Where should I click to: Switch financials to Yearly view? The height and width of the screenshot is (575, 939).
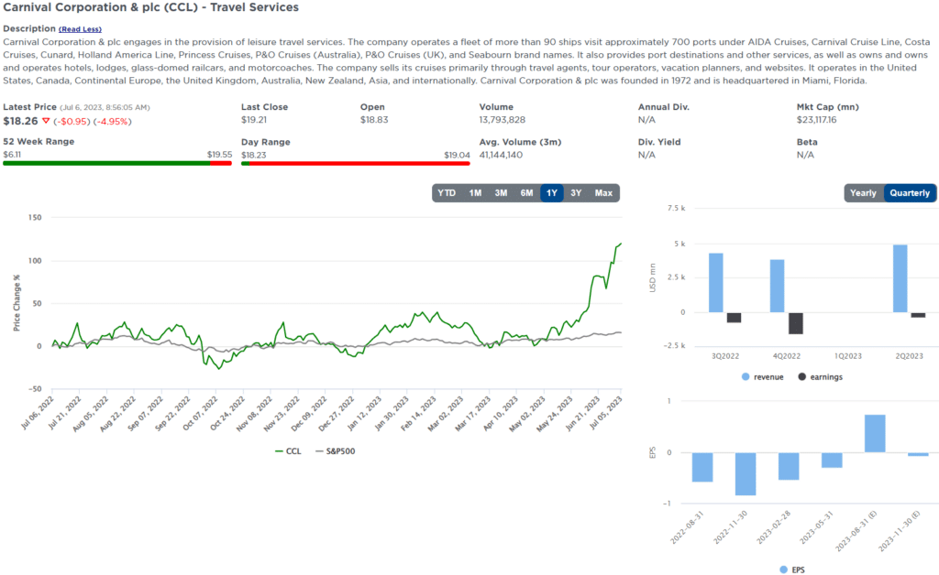pyautogui.click(x=863, y=193)
